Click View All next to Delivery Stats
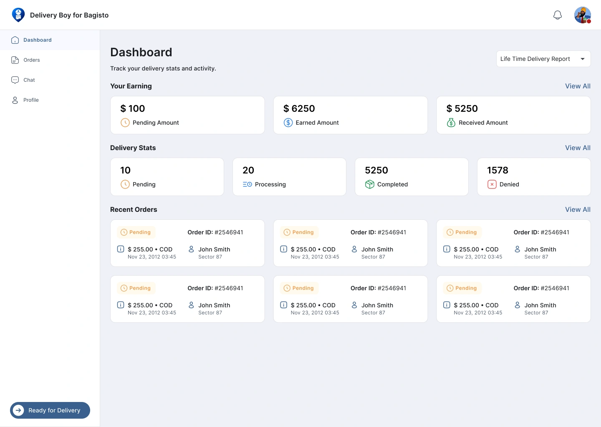Image resolution: width=601 pixels, height=427 pixels. click(578, 148)
